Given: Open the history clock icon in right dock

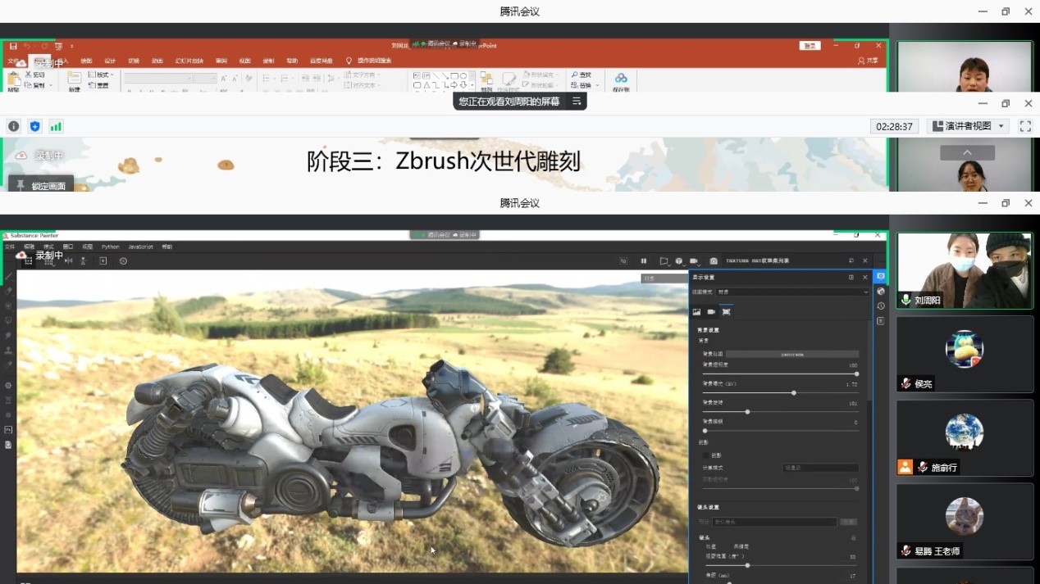Looking at the screenshot, I should pos(881,306).
